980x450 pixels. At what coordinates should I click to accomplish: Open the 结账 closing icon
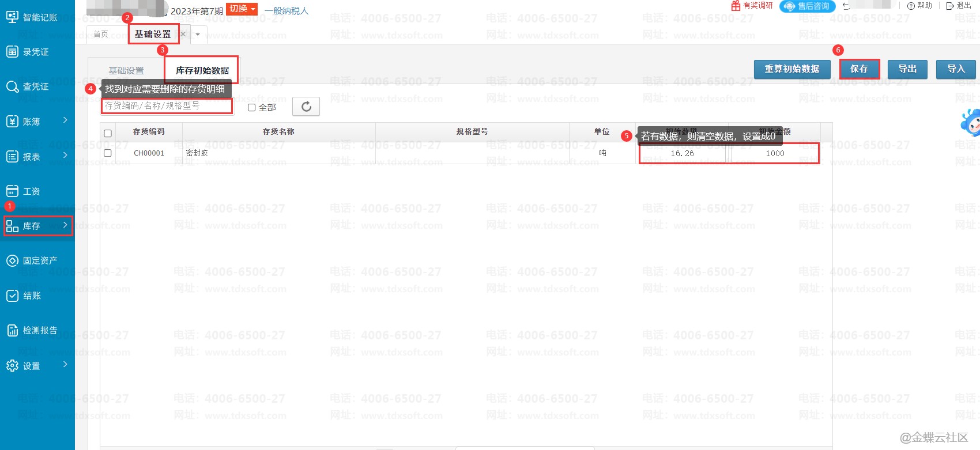[x=12, y=296]
